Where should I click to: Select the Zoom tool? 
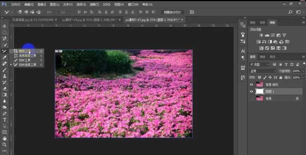pyautogui.click(x=4, y=145)
